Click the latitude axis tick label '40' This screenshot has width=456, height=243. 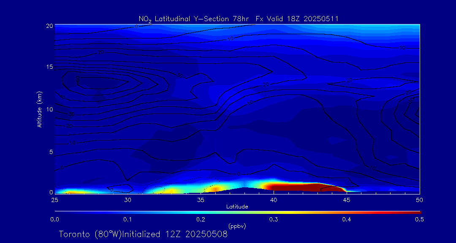[x=274, y=200]
